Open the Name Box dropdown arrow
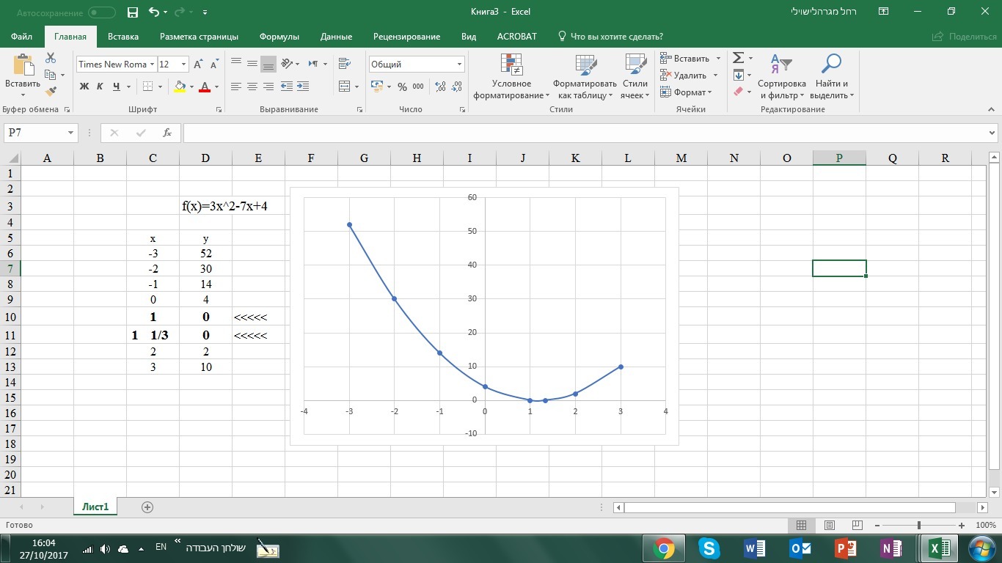The image size is (1002, 563). [x=71, y=133]
